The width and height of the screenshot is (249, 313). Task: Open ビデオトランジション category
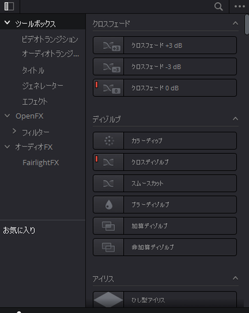coord(50,40)
